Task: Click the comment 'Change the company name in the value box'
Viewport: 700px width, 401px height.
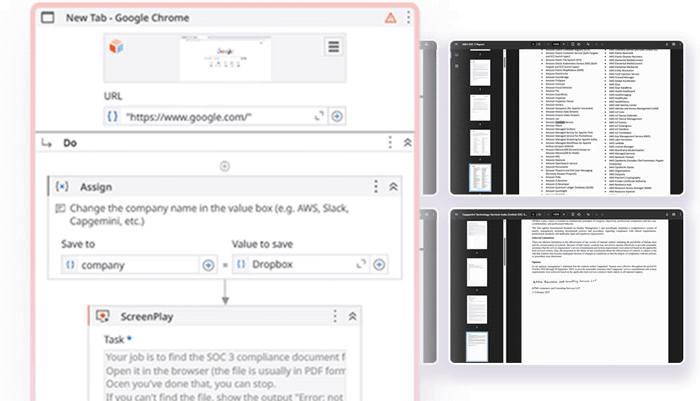Action: point(209,215)
